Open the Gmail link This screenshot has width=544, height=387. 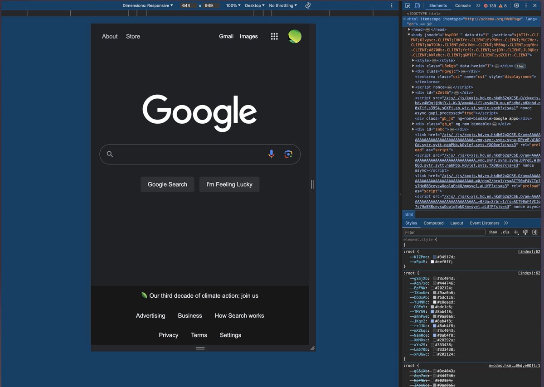click(226, 36)
